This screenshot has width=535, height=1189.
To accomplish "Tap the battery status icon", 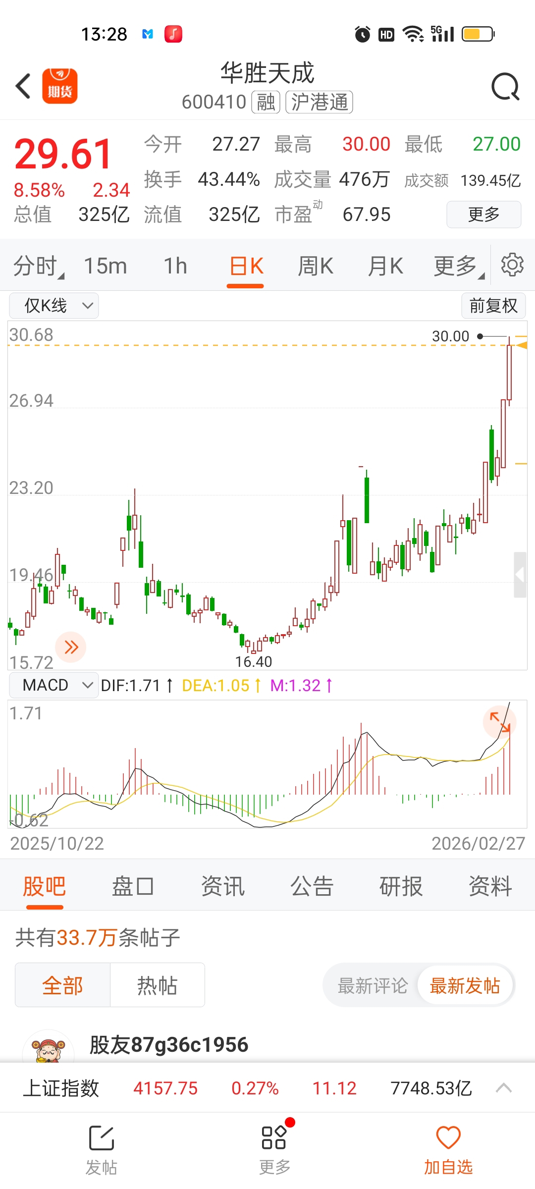I will 478,34.
